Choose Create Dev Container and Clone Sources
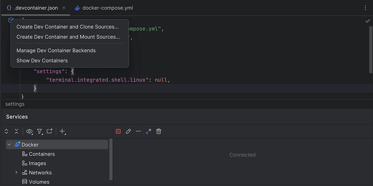 coord(67,27)
